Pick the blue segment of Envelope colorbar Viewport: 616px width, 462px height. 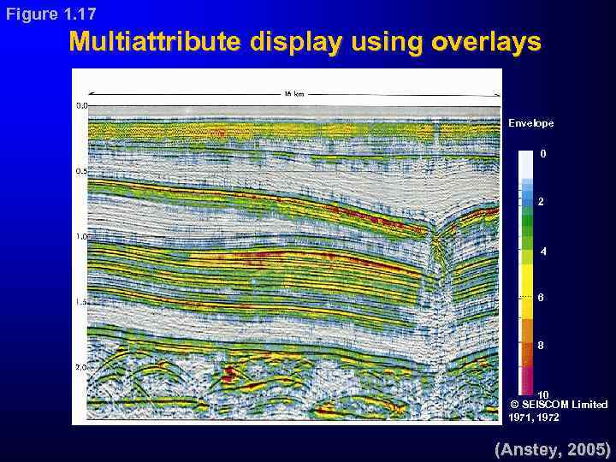525,192
